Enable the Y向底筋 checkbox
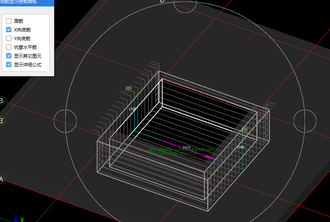This screenshot has height=222, width=330. [x=9, y=38]
